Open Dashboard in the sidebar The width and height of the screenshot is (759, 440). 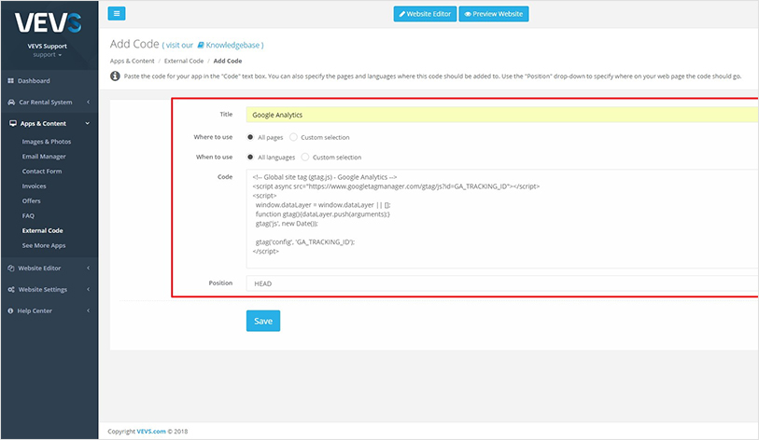click(34, 81)
